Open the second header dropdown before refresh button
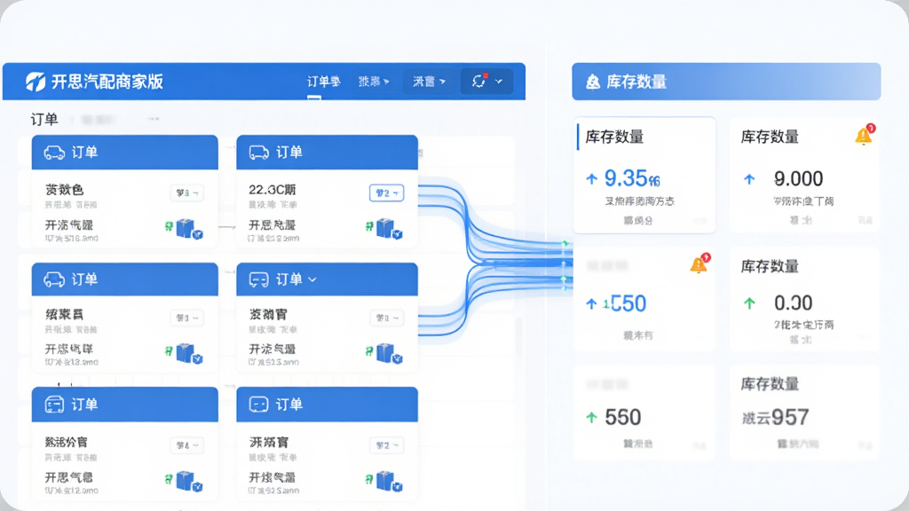The width and height of the screenshot is (909, 511). pyautogui.click(x=429, y=82)
